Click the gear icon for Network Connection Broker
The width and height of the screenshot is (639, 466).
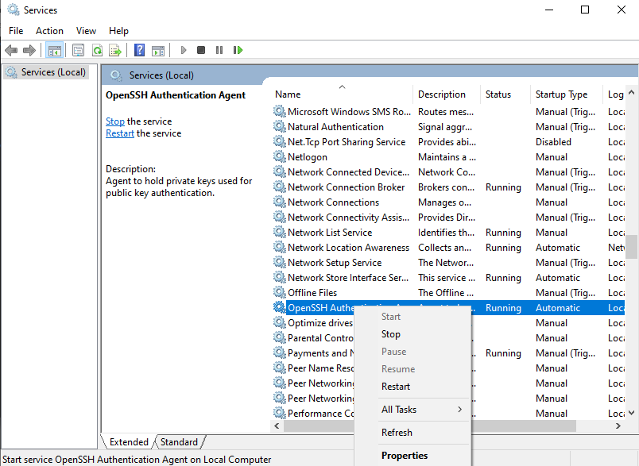pyautogui.click(x=280, y=187)
